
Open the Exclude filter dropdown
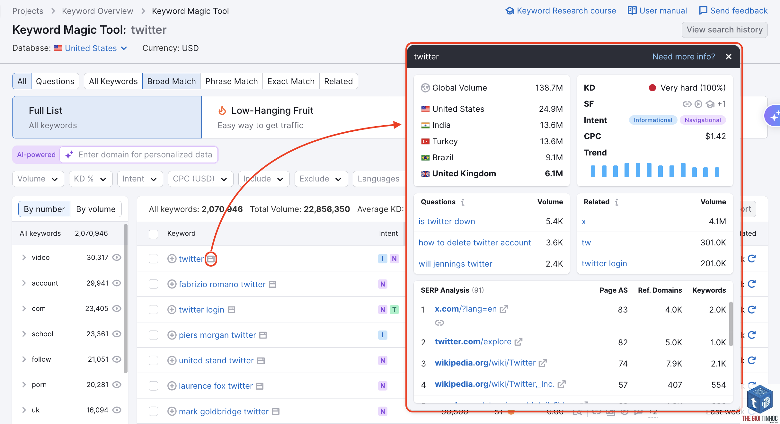click(x=321, y=179)
